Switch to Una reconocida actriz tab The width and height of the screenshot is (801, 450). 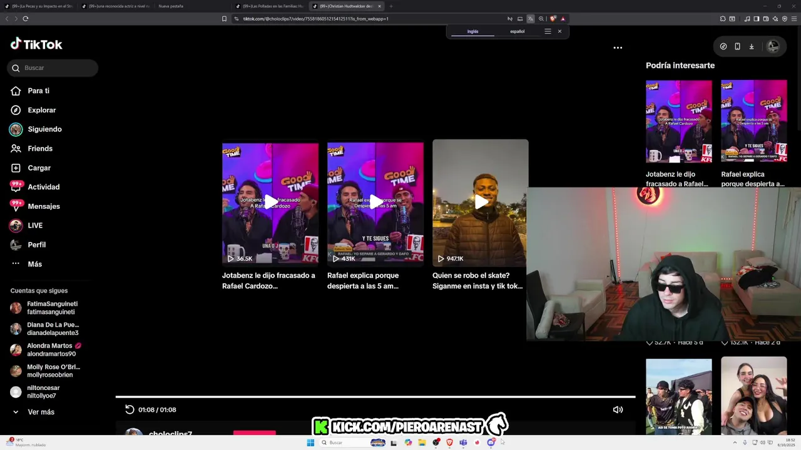tap(116, 6)
